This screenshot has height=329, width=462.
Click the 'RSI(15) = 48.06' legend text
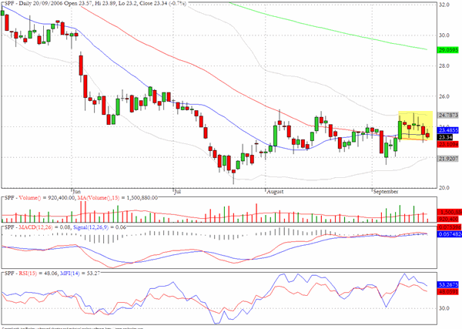(38, 274)
